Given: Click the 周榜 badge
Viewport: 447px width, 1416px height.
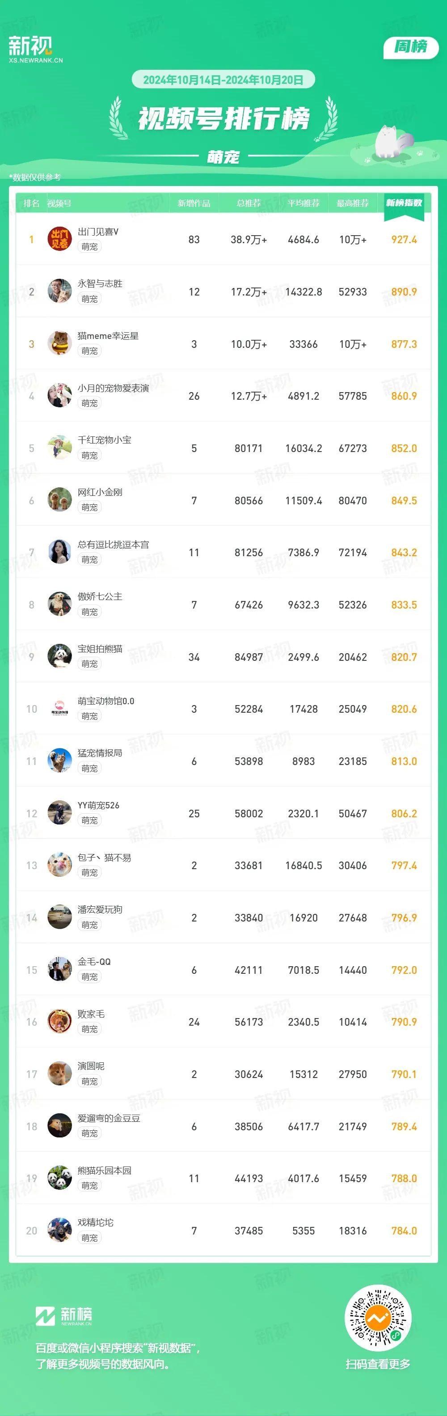Looking at the screenshot, I should tap(411, 47).
